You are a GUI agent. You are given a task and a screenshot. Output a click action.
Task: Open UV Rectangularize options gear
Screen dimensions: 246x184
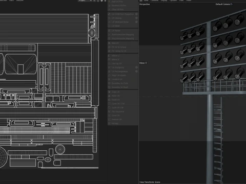[136, 72]
